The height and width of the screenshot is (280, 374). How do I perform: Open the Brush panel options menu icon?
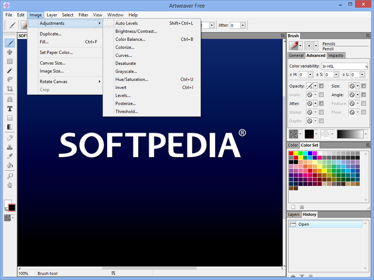(x=368, y=36)
